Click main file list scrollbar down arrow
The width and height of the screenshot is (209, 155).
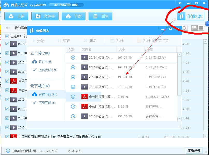pos(205,136)
